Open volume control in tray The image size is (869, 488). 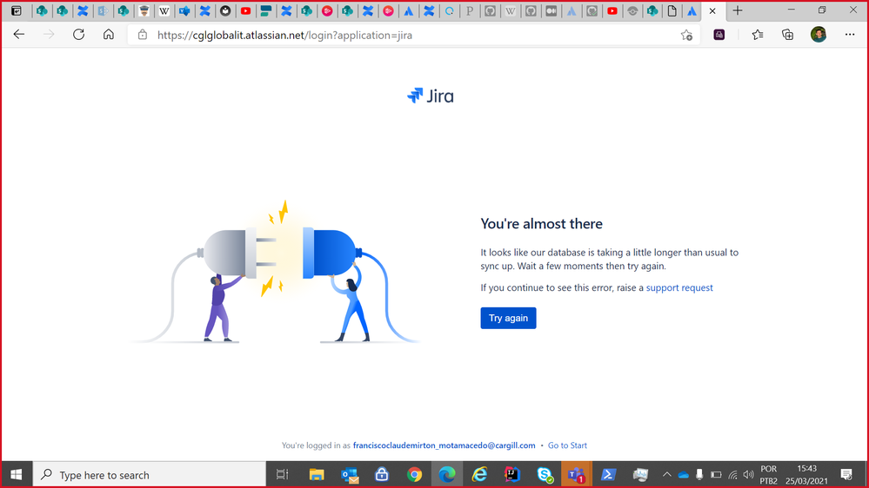tap(749, 475)
